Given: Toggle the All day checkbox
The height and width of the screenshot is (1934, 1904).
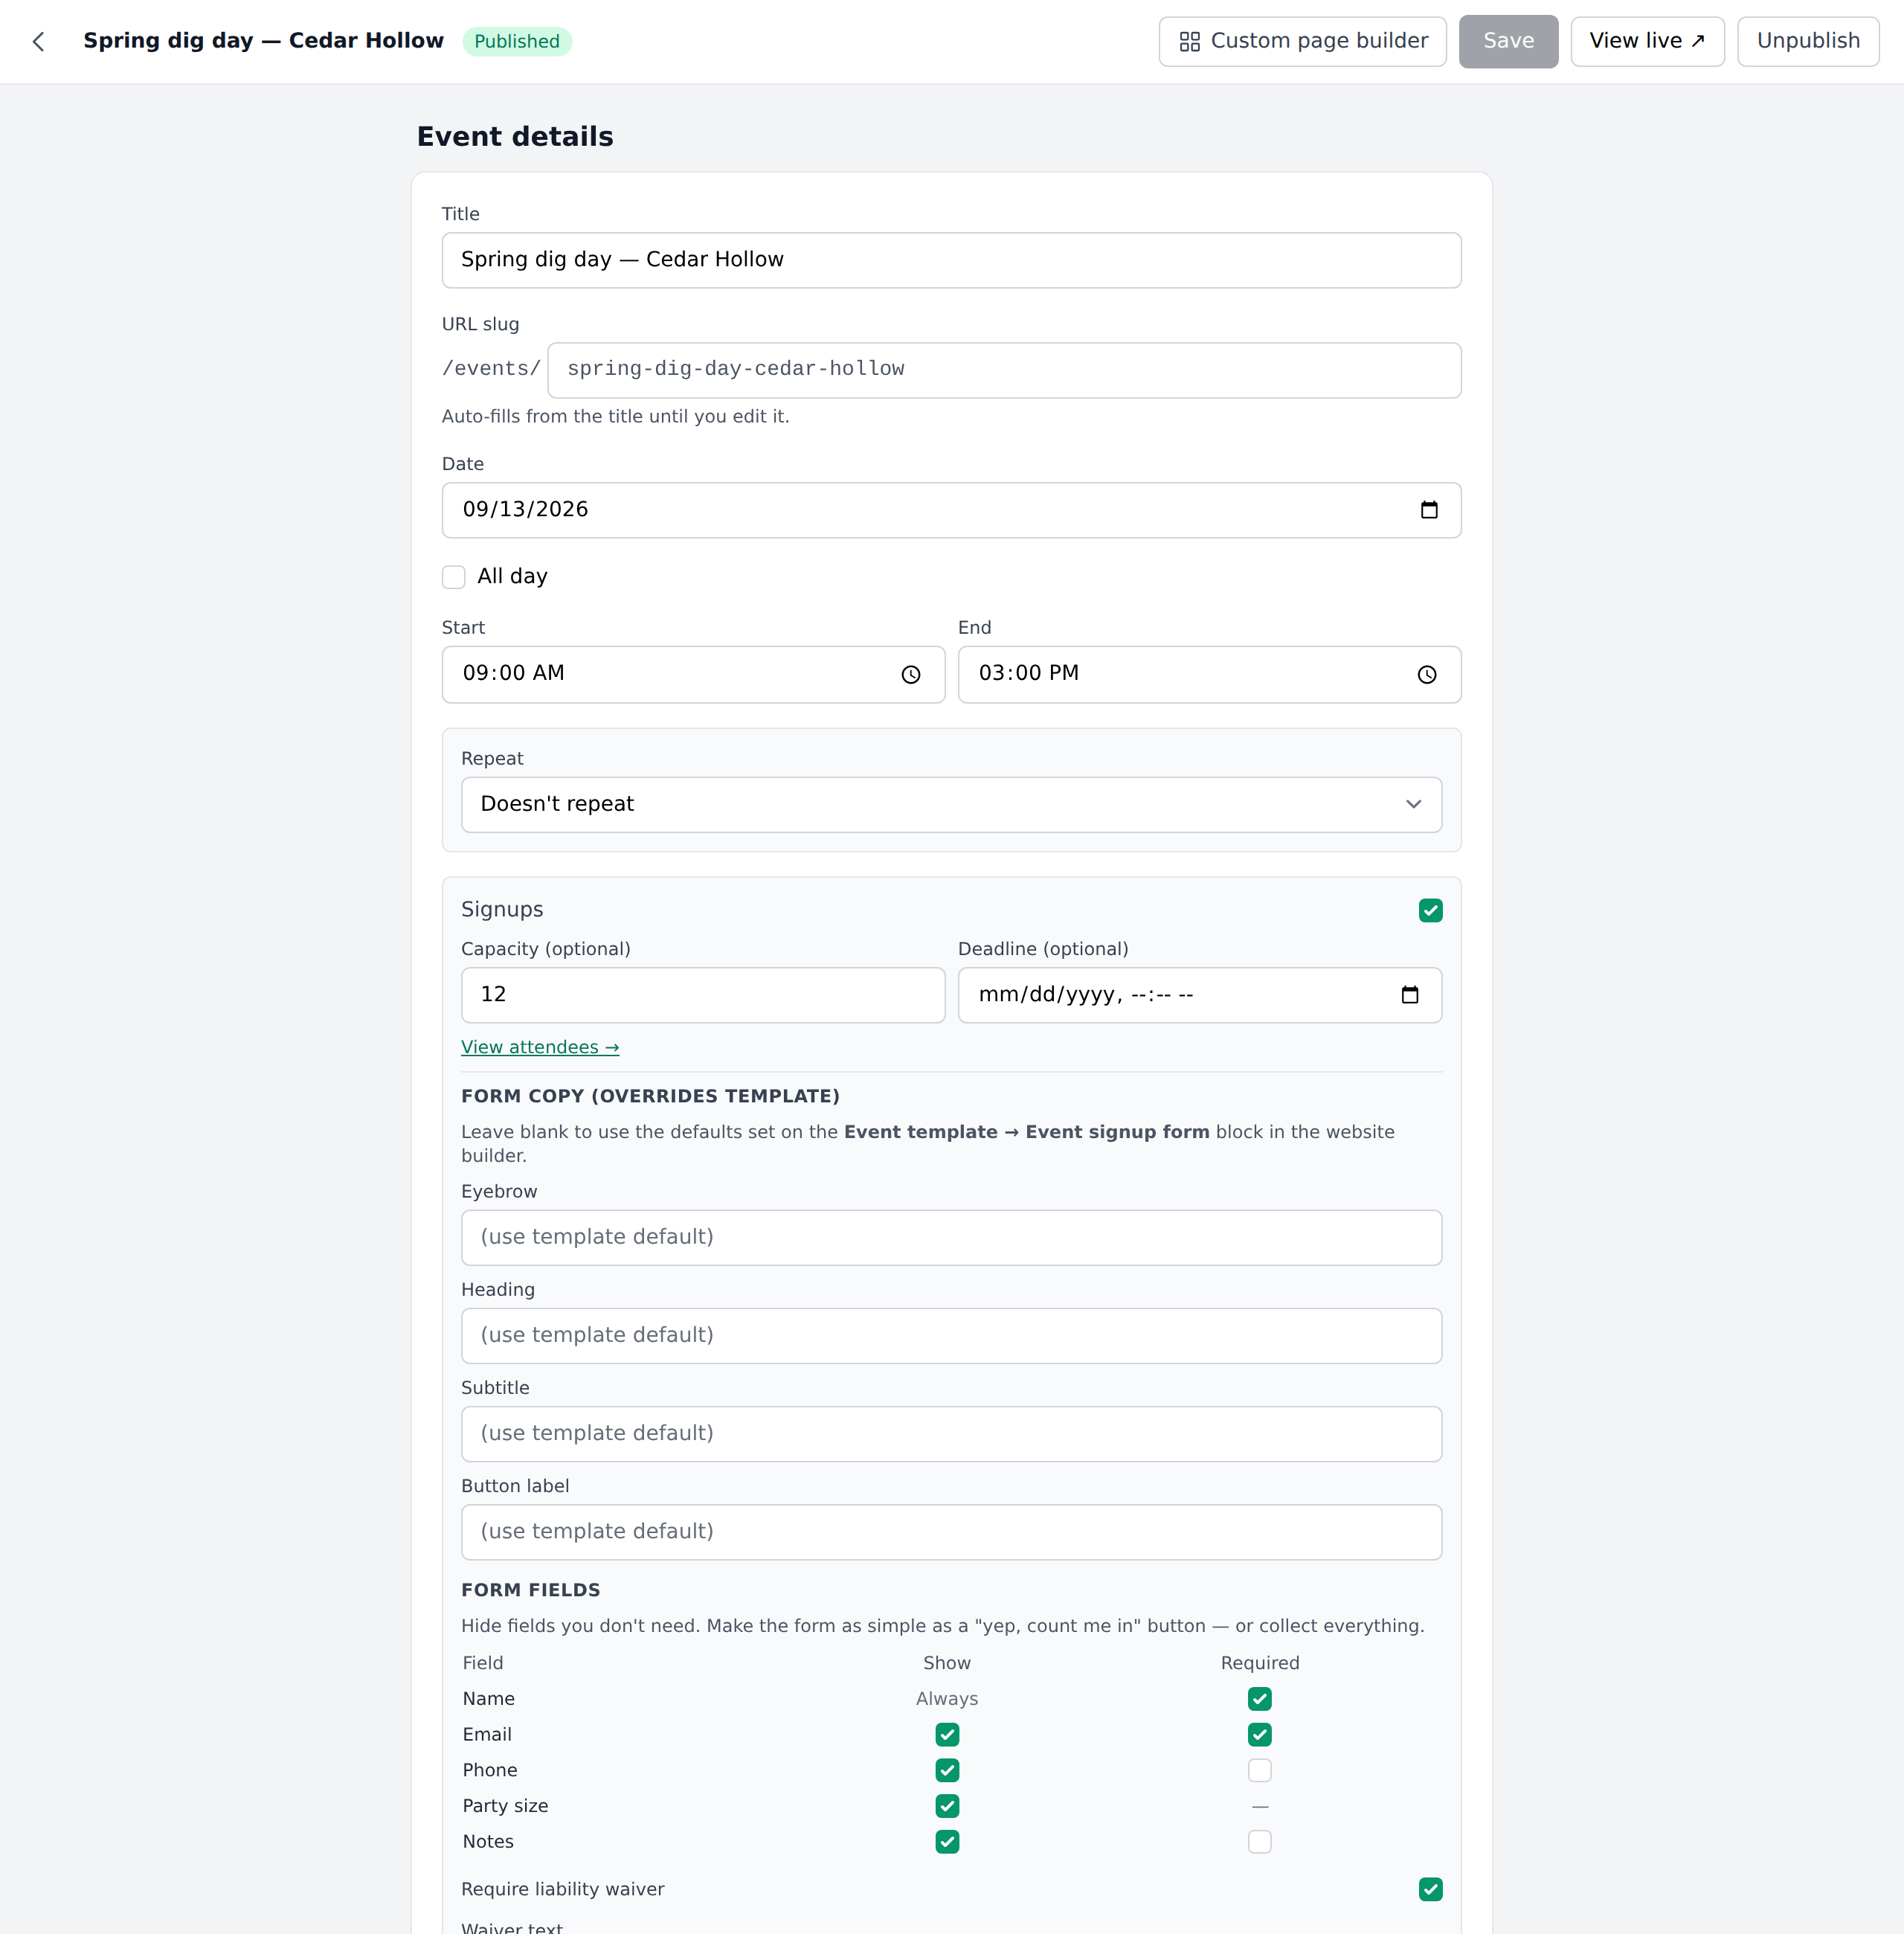Looking at the screenshot, I should point(454,577).
